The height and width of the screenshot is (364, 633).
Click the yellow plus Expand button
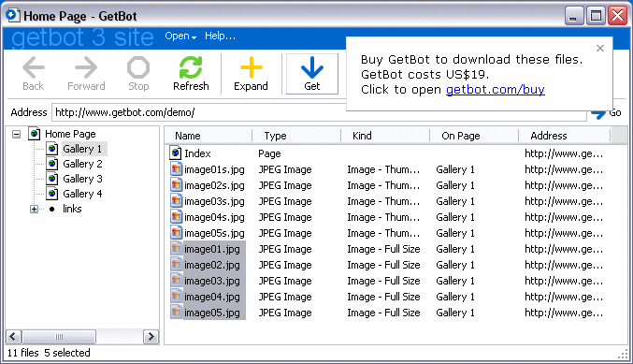pyautogui.click(x=251, y=74)
